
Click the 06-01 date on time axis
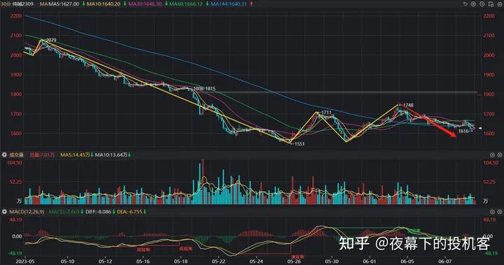tap(370, 262)
